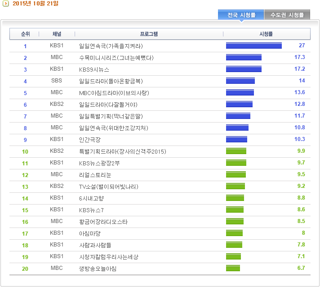The height and width of the screenshot is (287, 320).
Task: Click the rating value 7.8
Action: pos(301,245)
